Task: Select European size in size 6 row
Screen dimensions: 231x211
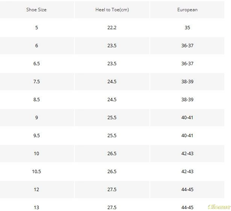Action: (x=187, y=46)
